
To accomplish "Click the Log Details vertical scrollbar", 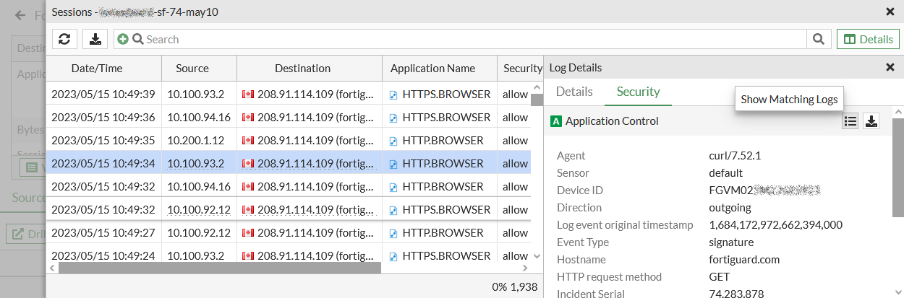I will [x=897, y=166].
